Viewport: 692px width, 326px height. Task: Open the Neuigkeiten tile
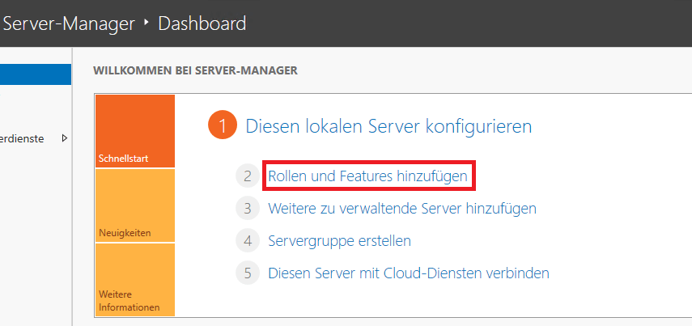tap(134, 206)
